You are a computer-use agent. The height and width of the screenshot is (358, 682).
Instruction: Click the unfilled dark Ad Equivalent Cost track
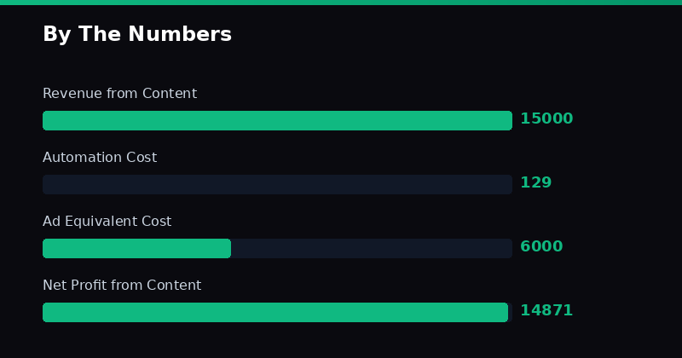click(371, 248)
